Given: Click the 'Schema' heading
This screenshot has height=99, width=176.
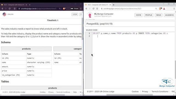Looking at the screenshot, I should click(6, 42).
